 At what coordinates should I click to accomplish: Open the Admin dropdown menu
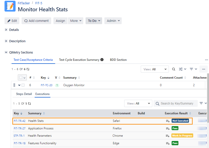pyautogui.click(x=113, y=21)
